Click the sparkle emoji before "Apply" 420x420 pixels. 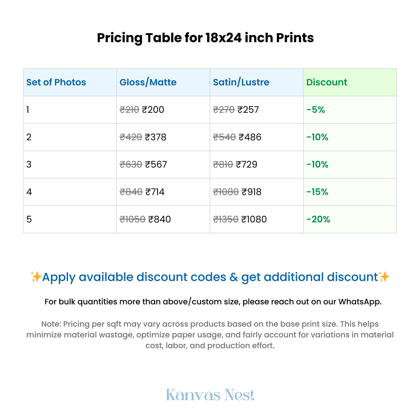click(36, 277)
